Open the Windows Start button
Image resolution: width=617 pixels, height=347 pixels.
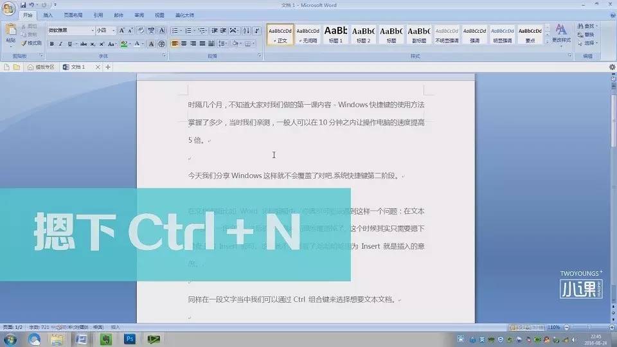[10, 339]
